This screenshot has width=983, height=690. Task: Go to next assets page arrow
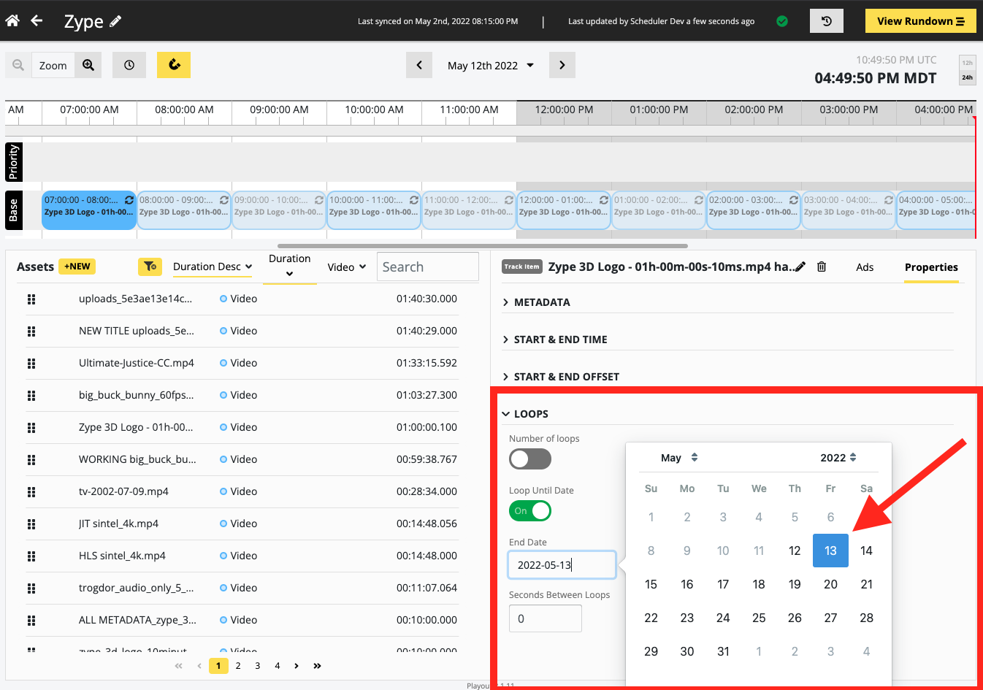click(297, 666)
